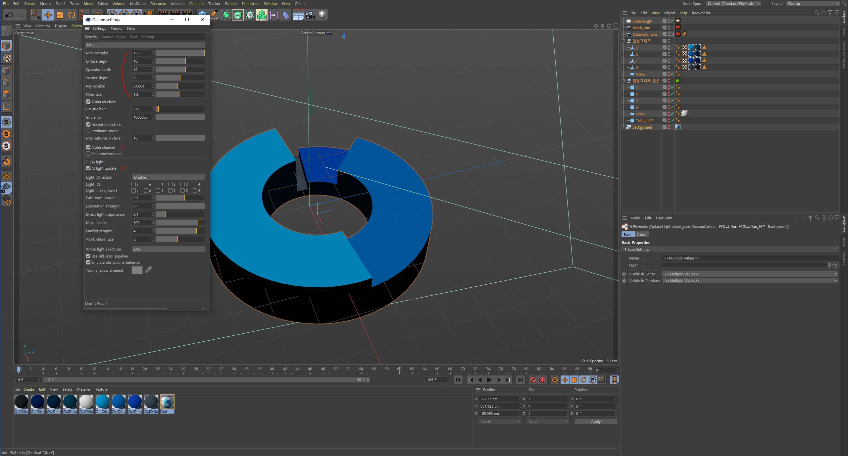The width and height of the screenshot is (848, 456).
Task: Select OctaneCamera object in Objects list
Action: pos(644,34)
